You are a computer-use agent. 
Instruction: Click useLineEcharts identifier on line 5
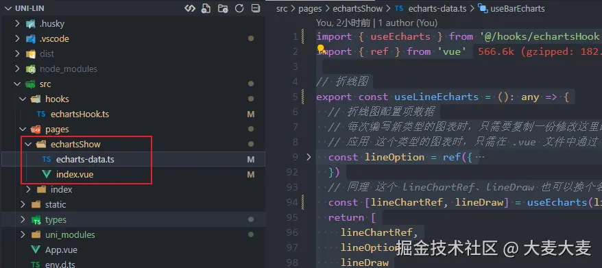[x=437, y=97]
